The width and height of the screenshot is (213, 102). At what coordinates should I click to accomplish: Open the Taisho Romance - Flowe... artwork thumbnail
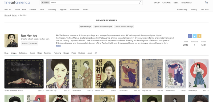pyautogui.click(x=24, y=74)
